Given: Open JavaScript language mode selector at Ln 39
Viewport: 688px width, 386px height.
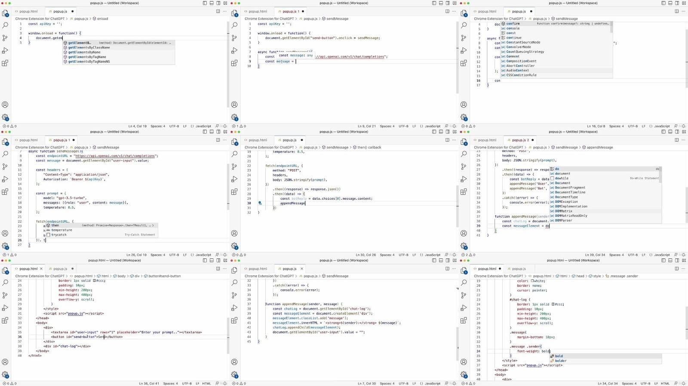Looking at the screenshot, I should (662, 255).
